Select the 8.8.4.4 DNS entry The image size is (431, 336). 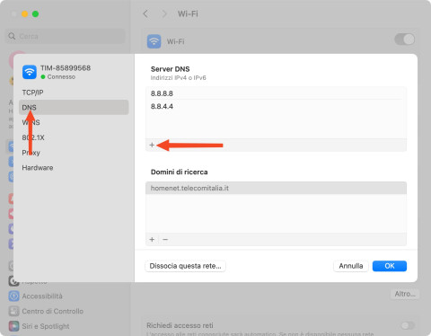click(276, 106)
